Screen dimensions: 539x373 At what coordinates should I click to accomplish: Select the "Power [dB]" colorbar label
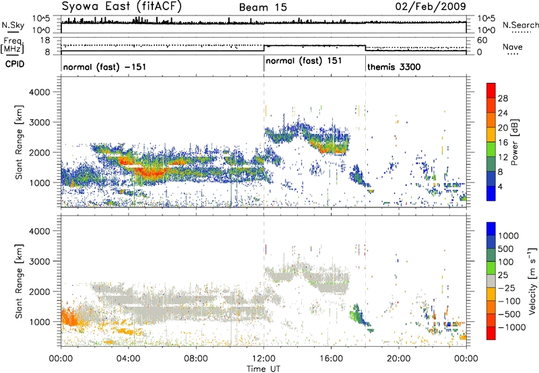point(514,142)
